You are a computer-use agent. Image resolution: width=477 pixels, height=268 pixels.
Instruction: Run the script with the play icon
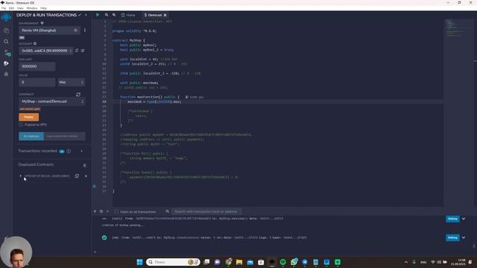98,15
